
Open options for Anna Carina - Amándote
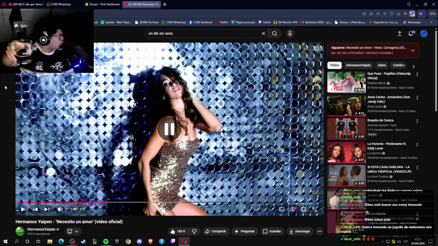417,97
